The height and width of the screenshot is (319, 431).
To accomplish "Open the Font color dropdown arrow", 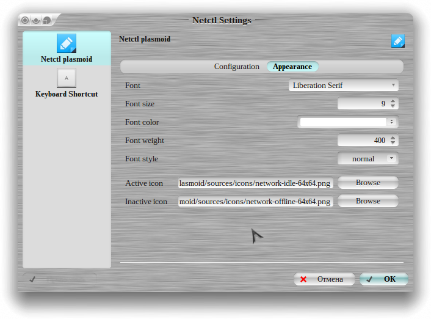I will pyautogui.click(x=391, y=122).
